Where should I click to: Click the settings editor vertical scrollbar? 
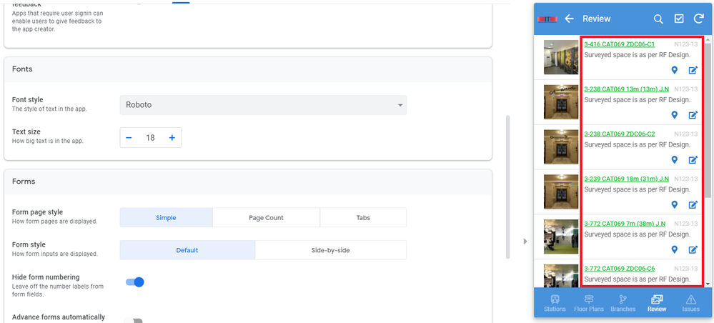(x=507, y=187)
